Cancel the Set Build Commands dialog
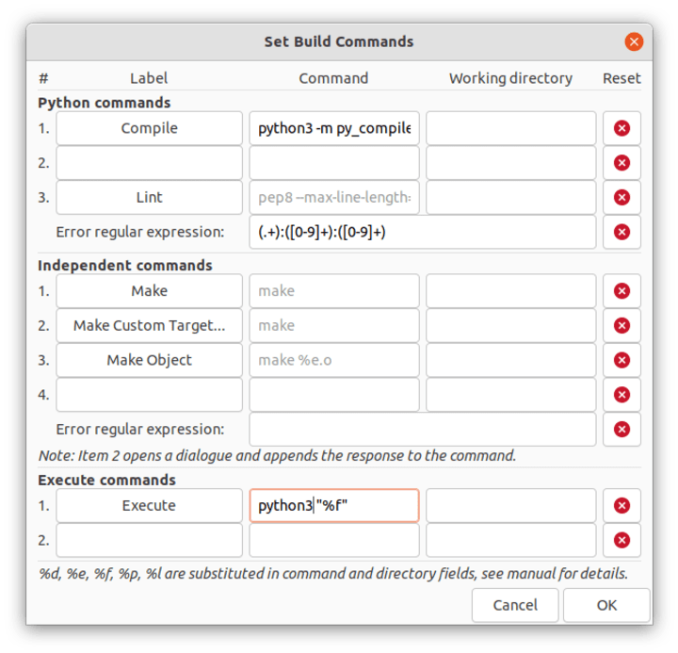This screenshot has height=653, width=678. coord(515,605)
